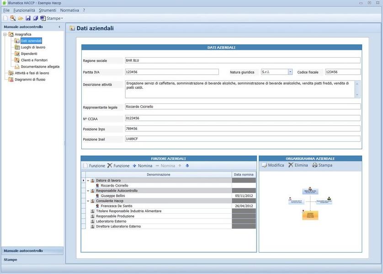This screenshot has width=383, height=274.
Task: Open the Natura giuridica dropdown
Action: pos(290,72)
